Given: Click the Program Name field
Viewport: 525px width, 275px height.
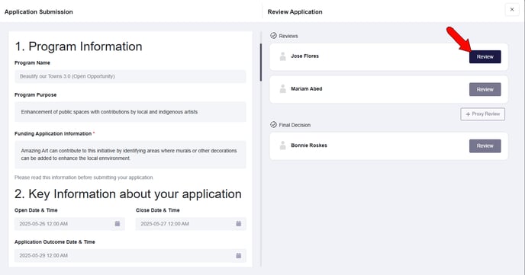Looking at the screenshot, I should click(130, 76).
